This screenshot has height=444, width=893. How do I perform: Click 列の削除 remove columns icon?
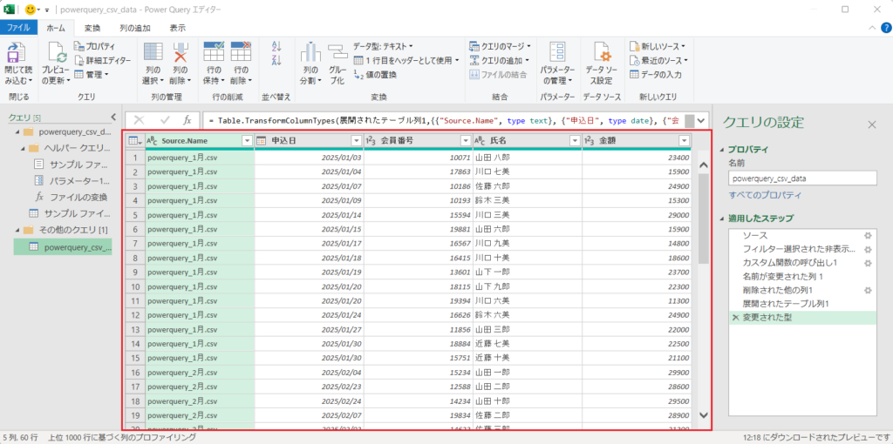point(181,54)
